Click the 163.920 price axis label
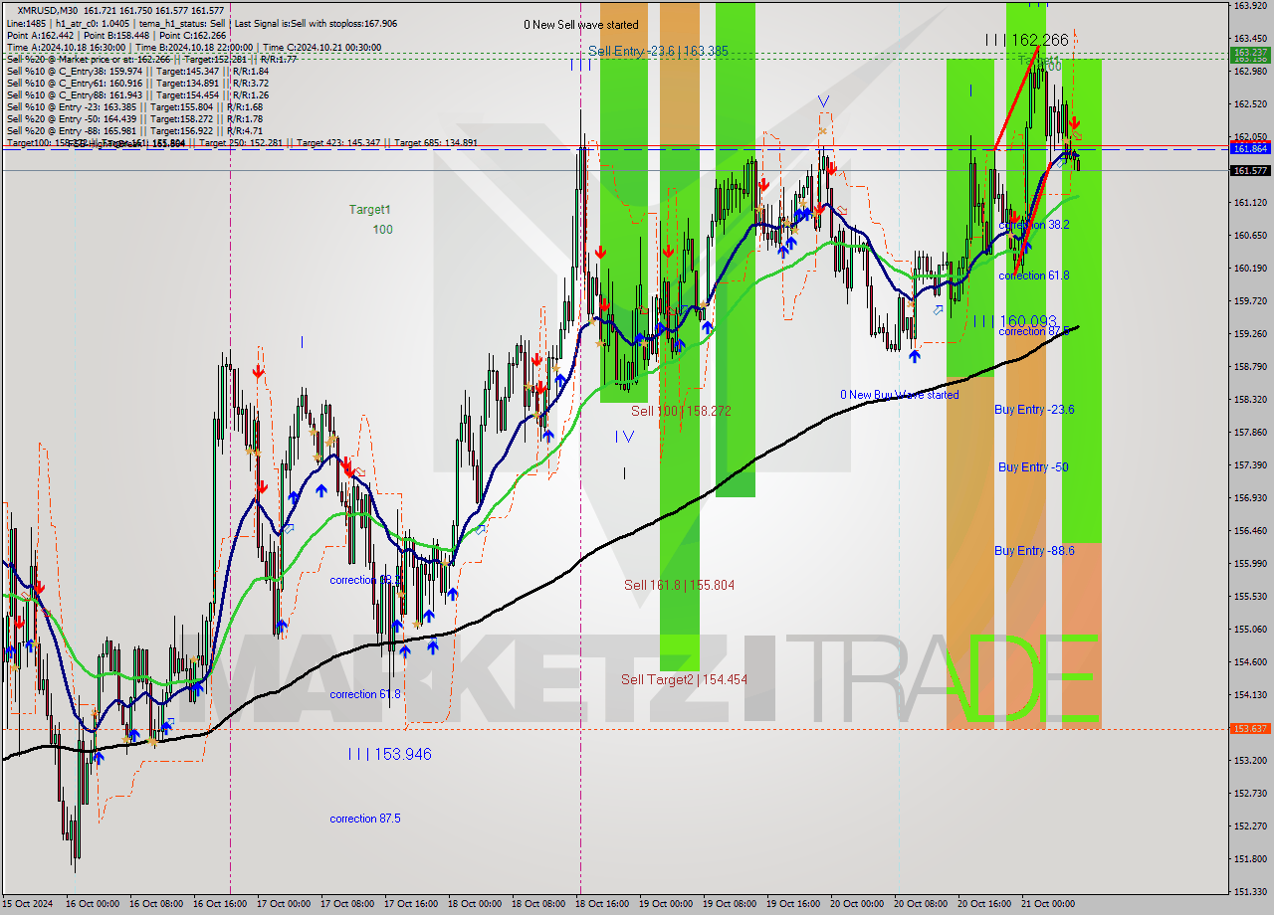Image resolution: width=1274 pixels, height=915 pixels. coord(1250,6)
